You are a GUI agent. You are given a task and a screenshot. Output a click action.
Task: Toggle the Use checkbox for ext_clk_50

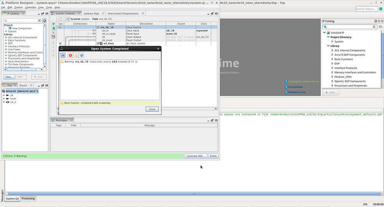pyautogui.click(x=60, y=27)
